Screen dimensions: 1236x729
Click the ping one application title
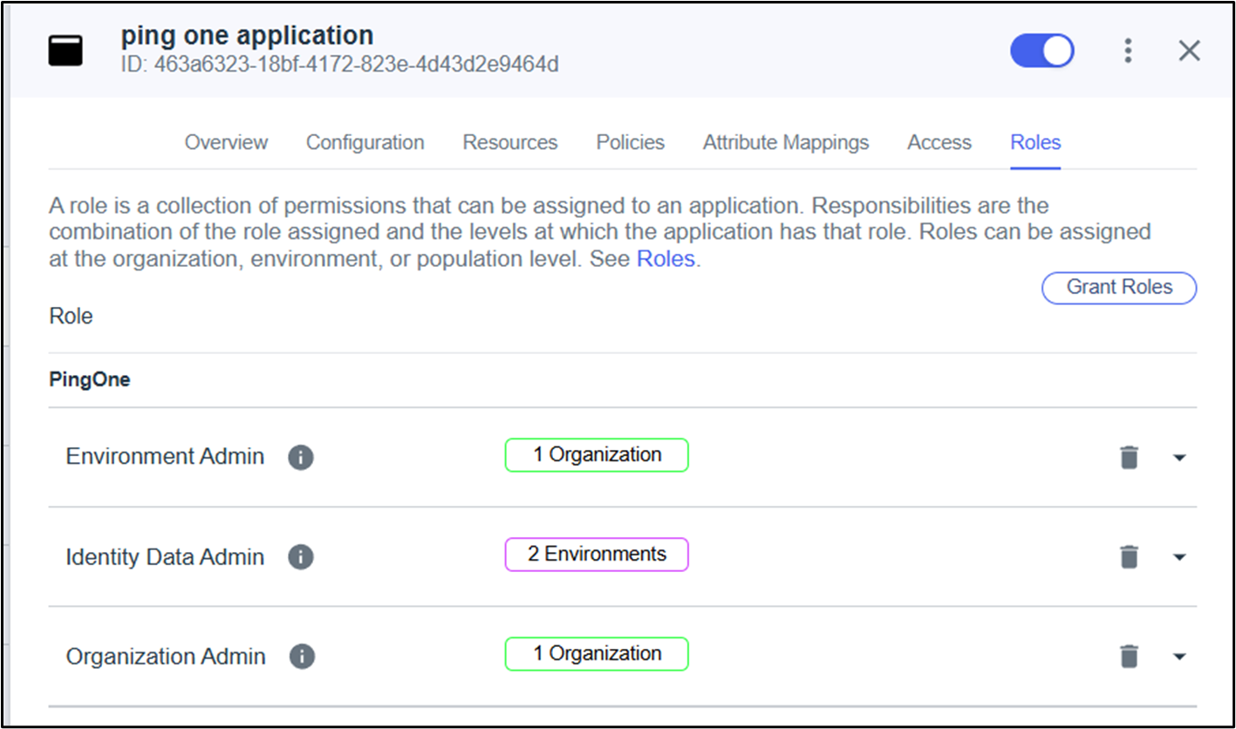(247, 36)
